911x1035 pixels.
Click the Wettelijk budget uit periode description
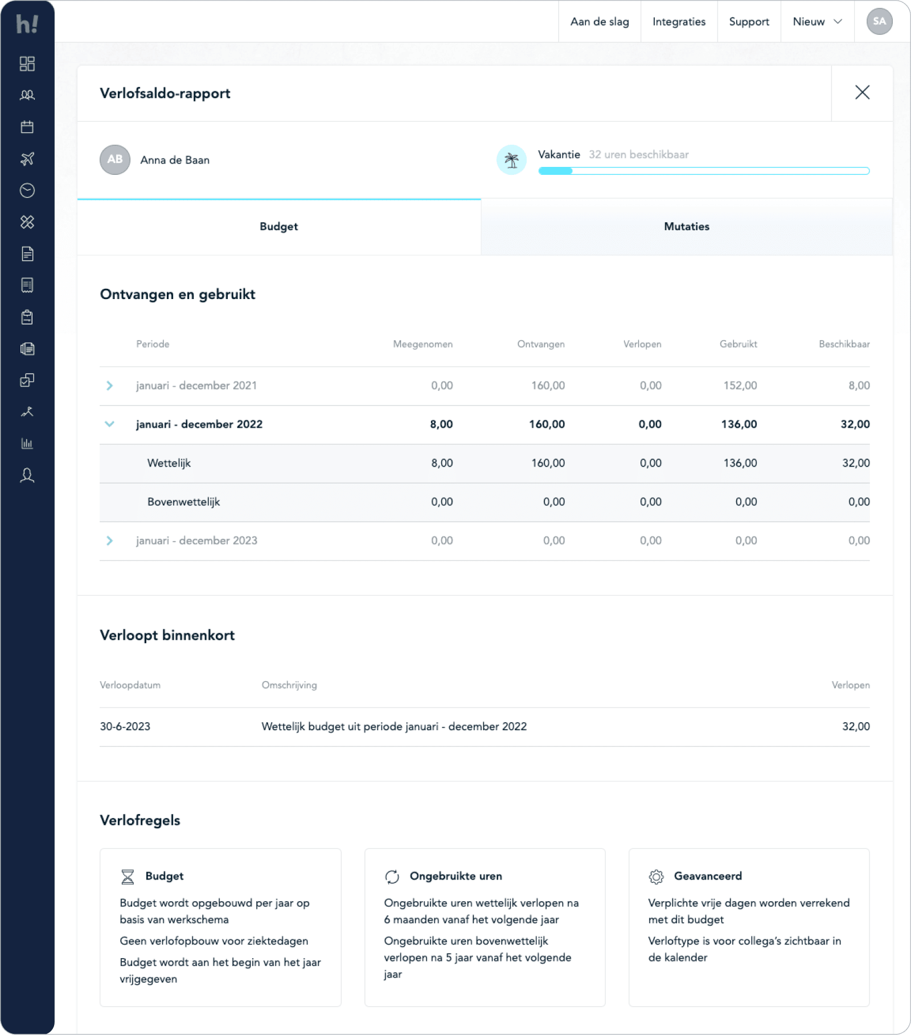click(x=394, y=727)
